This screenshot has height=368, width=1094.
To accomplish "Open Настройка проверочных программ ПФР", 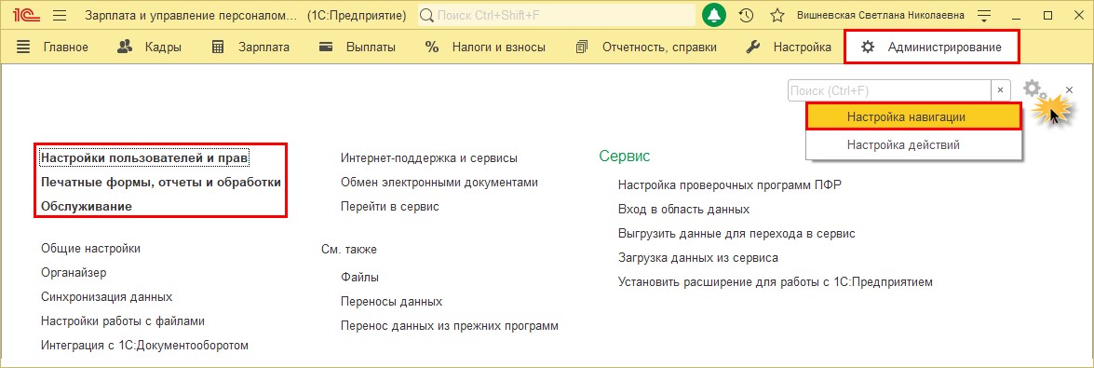I will coord(730,185).
